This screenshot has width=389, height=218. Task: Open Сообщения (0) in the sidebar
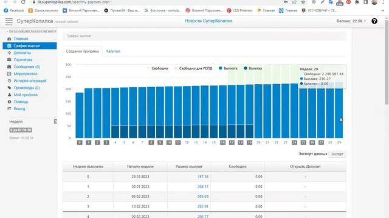pos(27,67)
